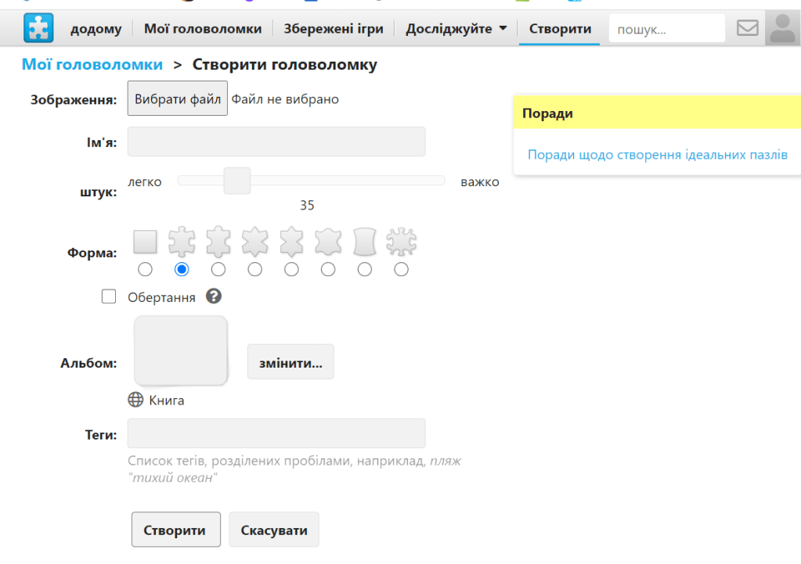Click the puzzle piece site logo
This screenshot has height=564, width=801.
(x=38, y=28)
